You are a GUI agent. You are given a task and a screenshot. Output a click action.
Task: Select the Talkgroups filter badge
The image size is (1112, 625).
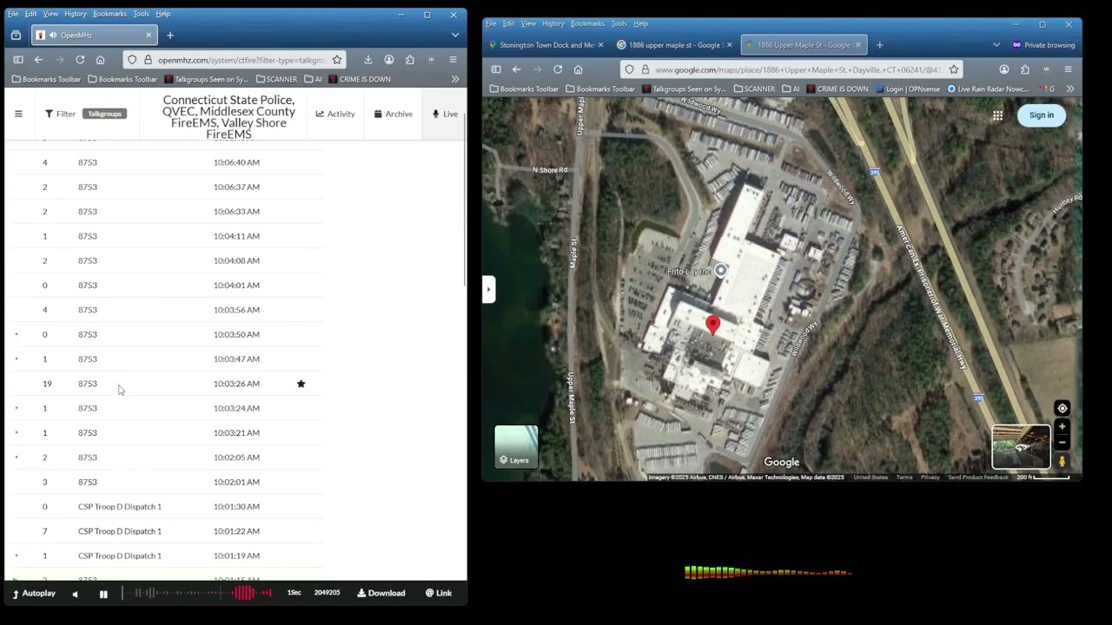[104, 114]
